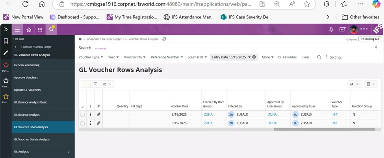Viewport: 384px width, 158px height.
Task: Expand the Journal ID filter dropdown
Action: (x=198, y=57)
